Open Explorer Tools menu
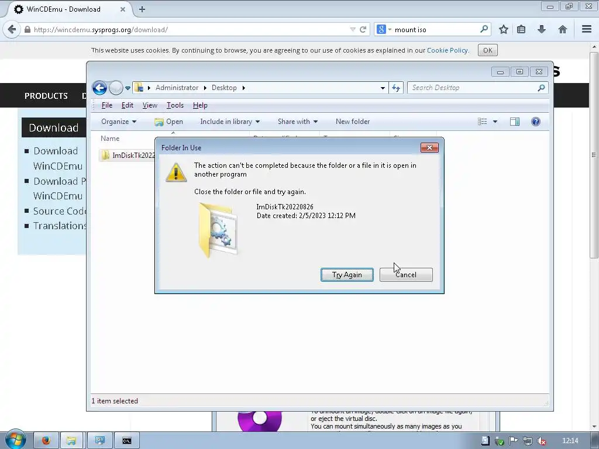This screenshot has width=599, height=449. pos(175,105)
